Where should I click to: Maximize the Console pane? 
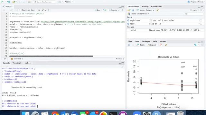[123, 63]
